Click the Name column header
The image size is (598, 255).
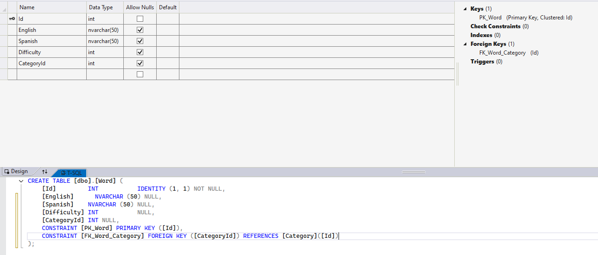point(51,7)
